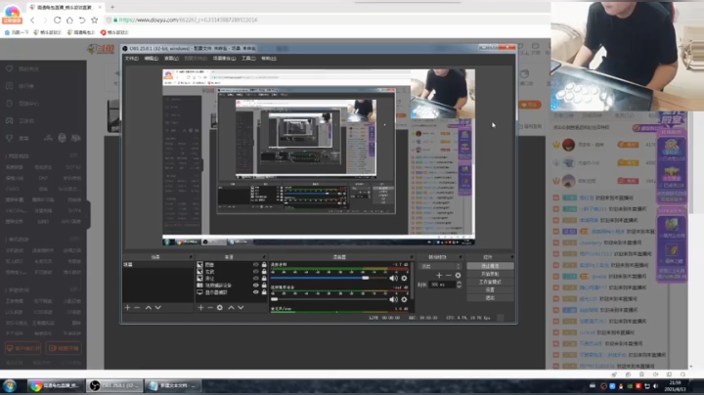Screen dimensions: 704x395
Task: Open OBS 工具 menu
Action: (x=248, y=59)
